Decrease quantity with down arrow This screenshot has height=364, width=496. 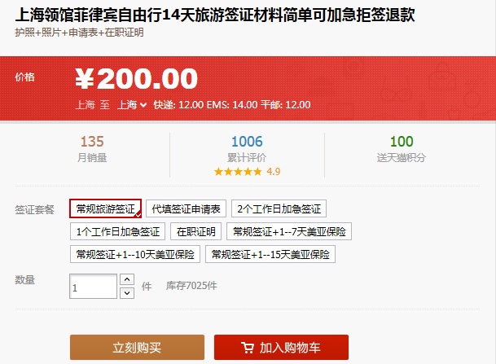pos(127,293)
